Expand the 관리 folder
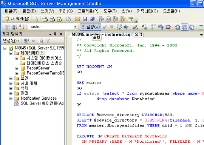The image size is (204, 145). [x=11, y=94]
